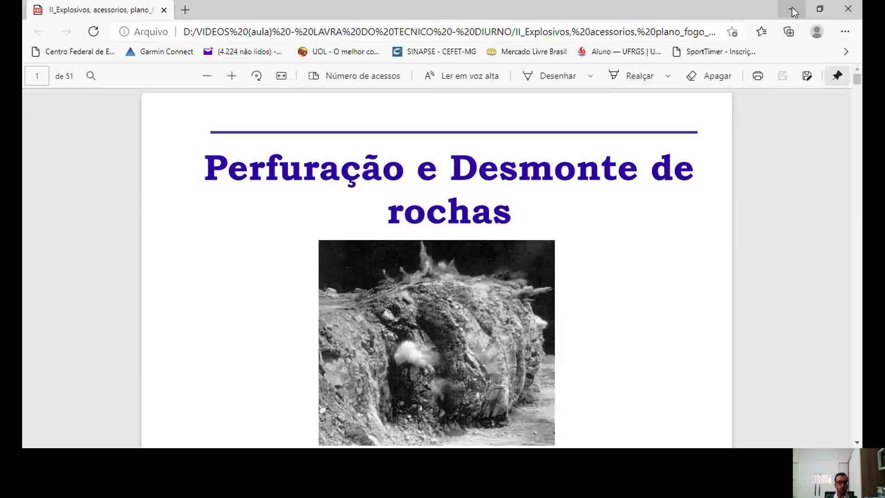
Task: Expand the Realçar color dropdown
Action: [x=668, y=76]
